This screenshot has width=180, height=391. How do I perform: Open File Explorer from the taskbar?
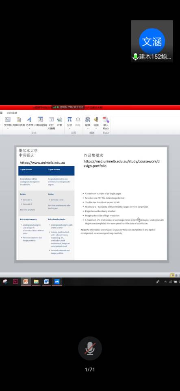click(x=36, y=282)
